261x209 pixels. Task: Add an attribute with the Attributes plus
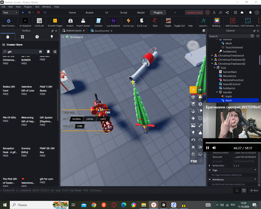(x=255, y=179)
